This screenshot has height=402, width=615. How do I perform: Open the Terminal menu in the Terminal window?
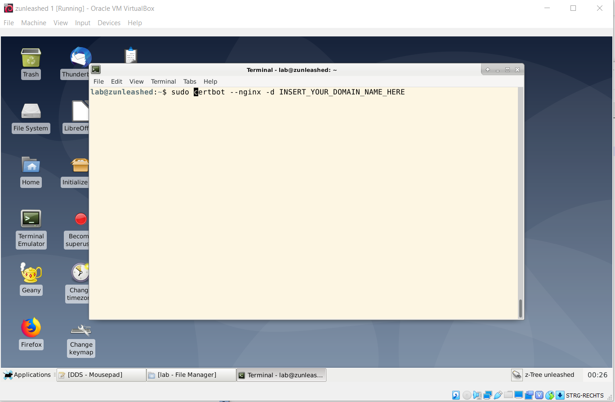click(x=163, y=81)
